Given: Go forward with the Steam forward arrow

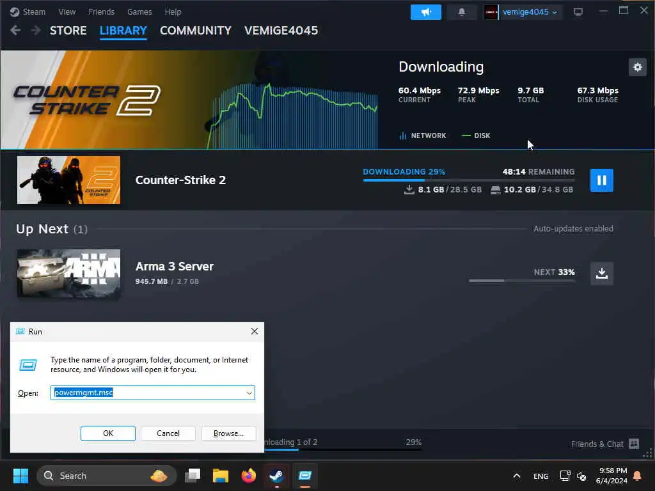Looking at the screenshot, I should click(36, 31).
